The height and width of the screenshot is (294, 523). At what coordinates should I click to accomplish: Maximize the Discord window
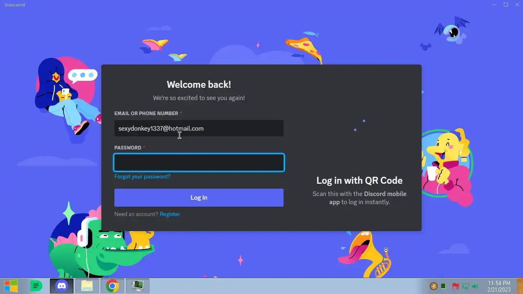pyautogui.click(x=506, y=4)
